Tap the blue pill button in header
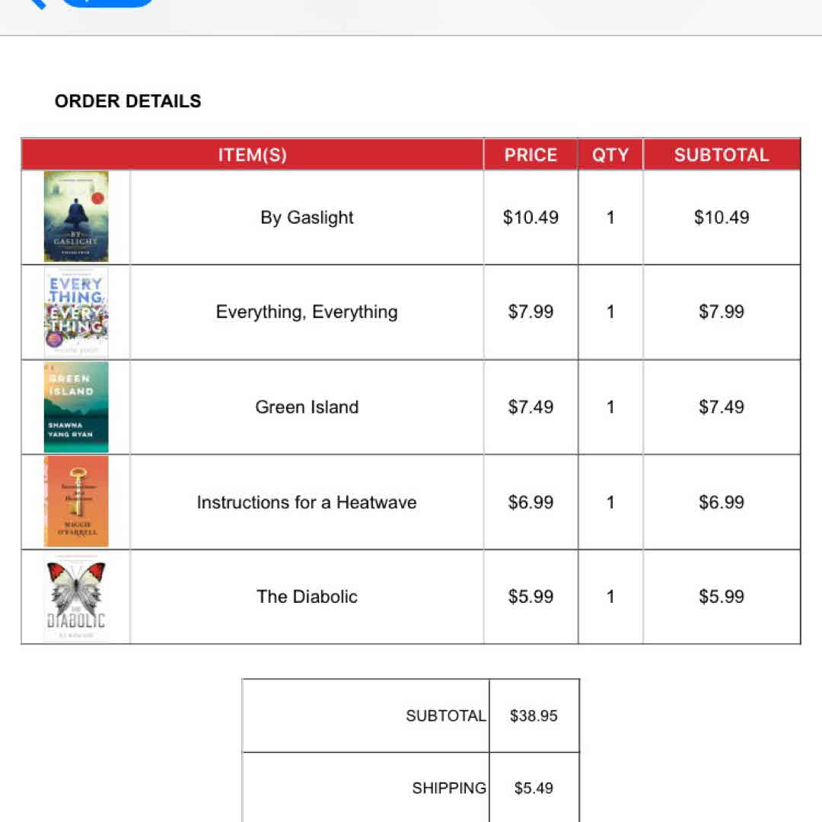 pyautogui.click(x=107, y=2)
